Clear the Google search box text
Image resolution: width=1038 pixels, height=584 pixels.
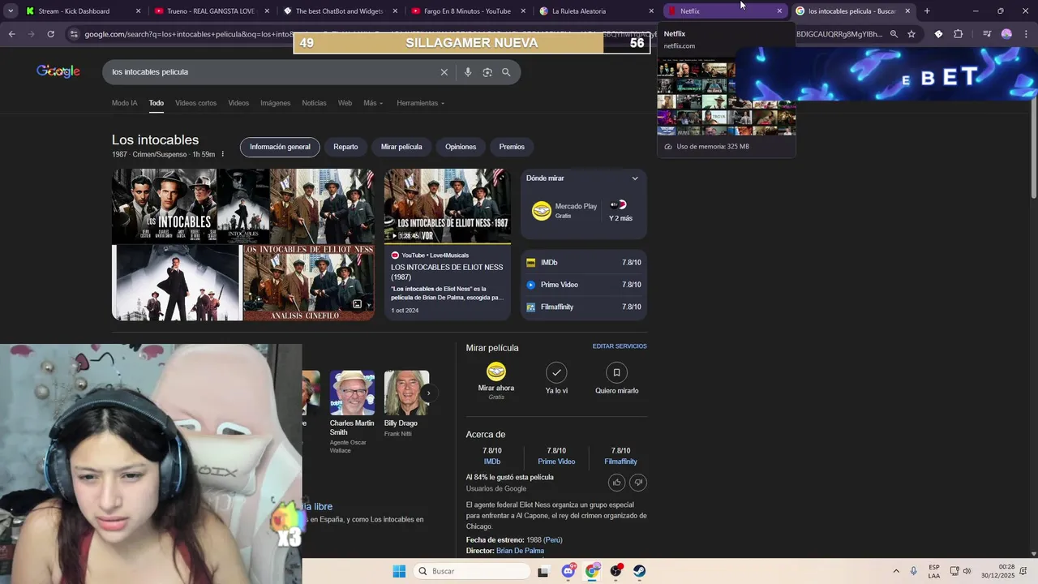tap(444, 72)
